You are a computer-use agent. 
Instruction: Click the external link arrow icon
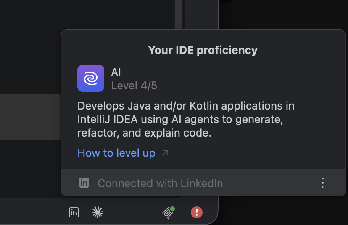click(165, 153)
